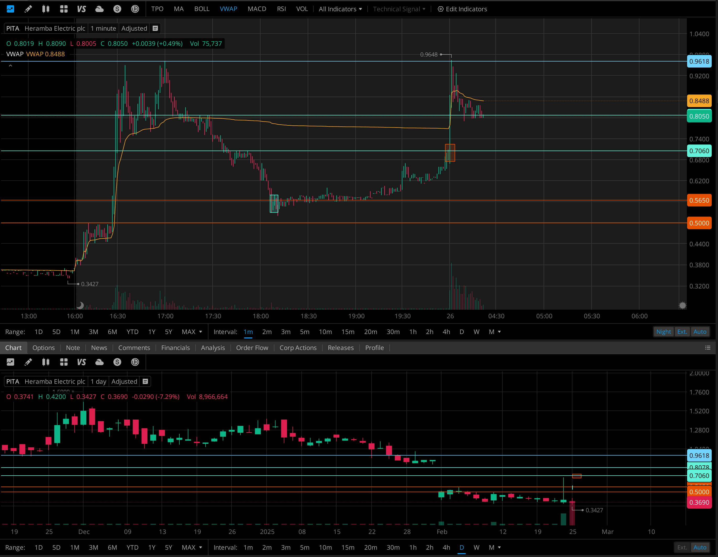Switch to the Order Flow tab

[252, 348]
